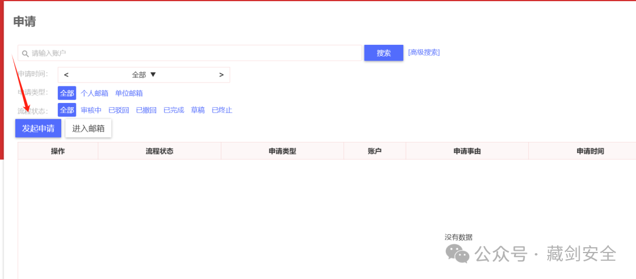Filter process status by 已驳回
The width and height of the screenshot is (636, 279).
pyautogui.click(x=119, y=110)
